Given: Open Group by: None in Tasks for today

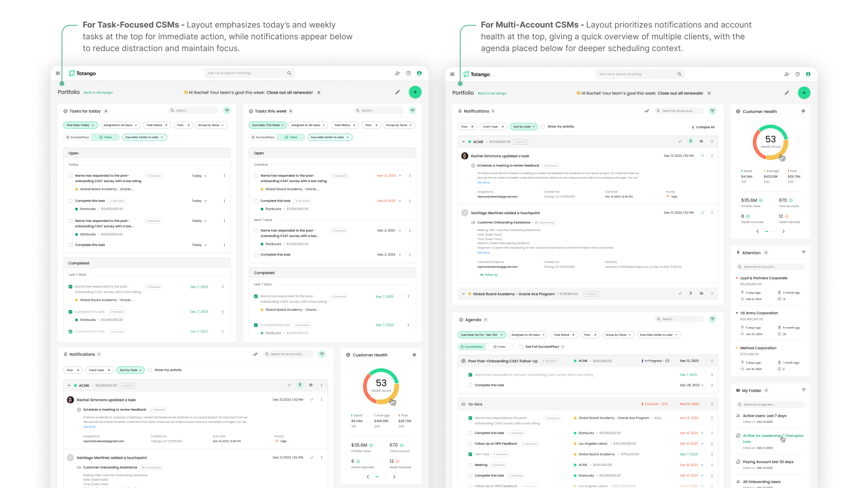Looking at the screenshot, I should click(x=211, y=125).
